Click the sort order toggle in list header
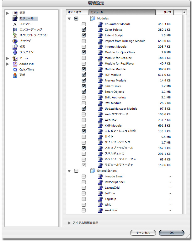Image resolution: width=192 pixels, height=241 pixels. coord(184,12)
